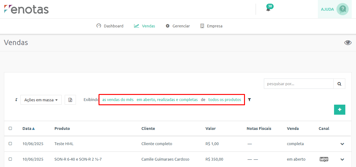The width and height of the screenshot is (356, 167).
Task: Toggle the eye visibility icon on Vendas header
Action: 348,43
